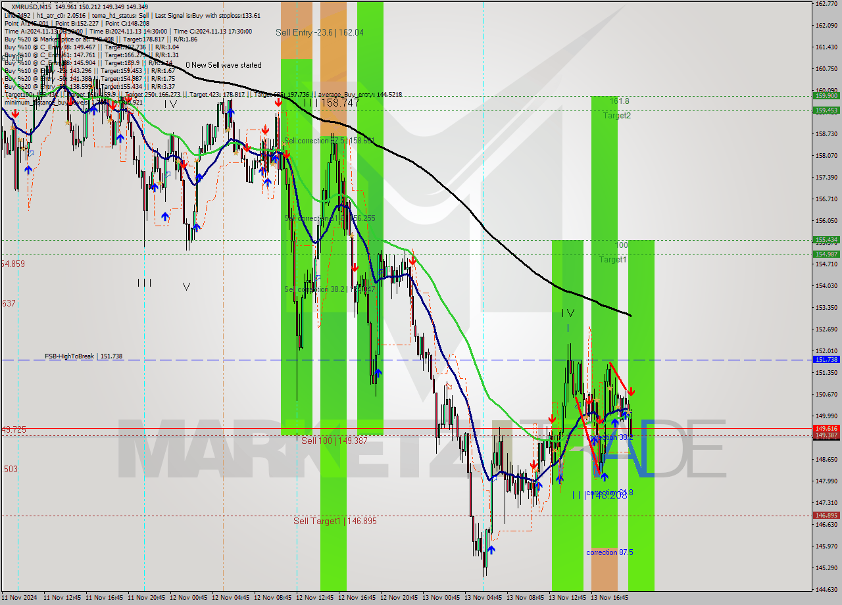Select the 'Sell Entry -23.6 | 162.04' label
842x605 pixels.
pyautogui.click(x=320, y=32)
